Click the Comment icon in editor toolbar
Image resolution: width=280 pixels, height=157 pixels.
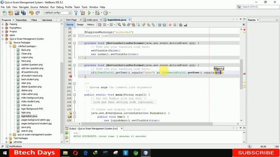181,25
